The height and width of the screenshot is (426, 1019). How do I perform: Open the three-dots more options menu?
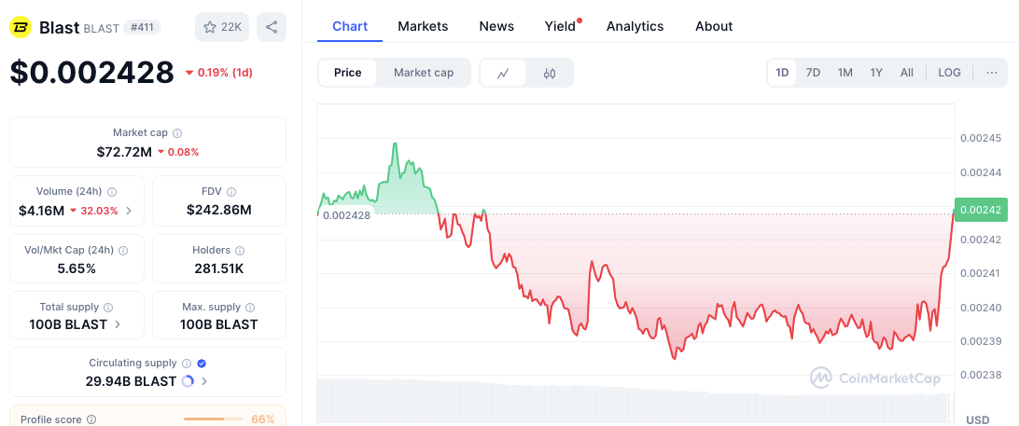[991, 73]
